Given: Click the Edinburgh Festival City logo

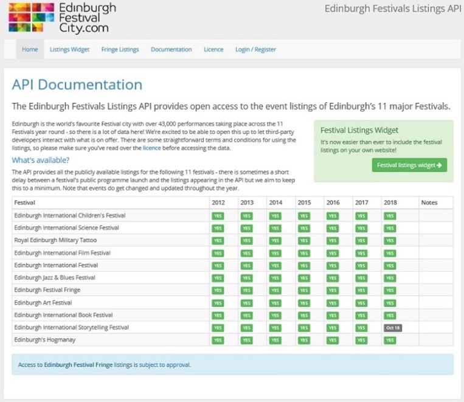Looking at the screenshot, I should (x=62, y=18).
